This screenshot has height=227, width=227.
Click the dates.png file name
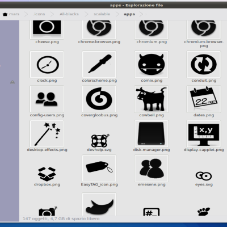point(204,115)
